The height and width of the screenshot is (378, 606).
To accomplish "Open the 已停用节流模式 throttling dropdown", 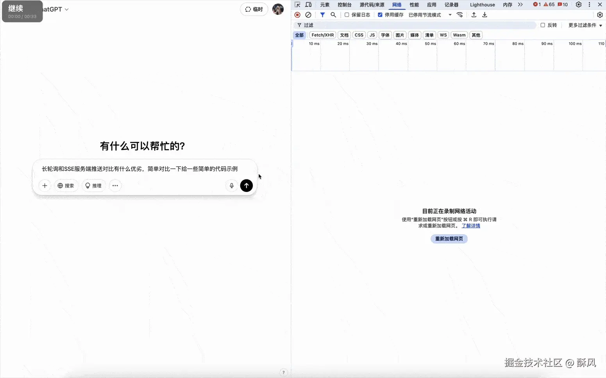I will click(x=430, y=15).
